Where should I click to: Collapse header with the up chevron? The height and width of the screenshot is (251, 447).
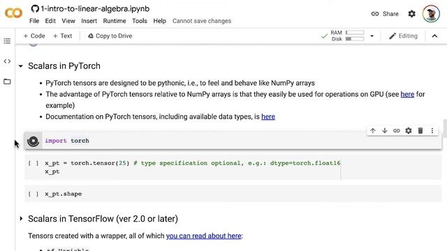click(434, 36)
